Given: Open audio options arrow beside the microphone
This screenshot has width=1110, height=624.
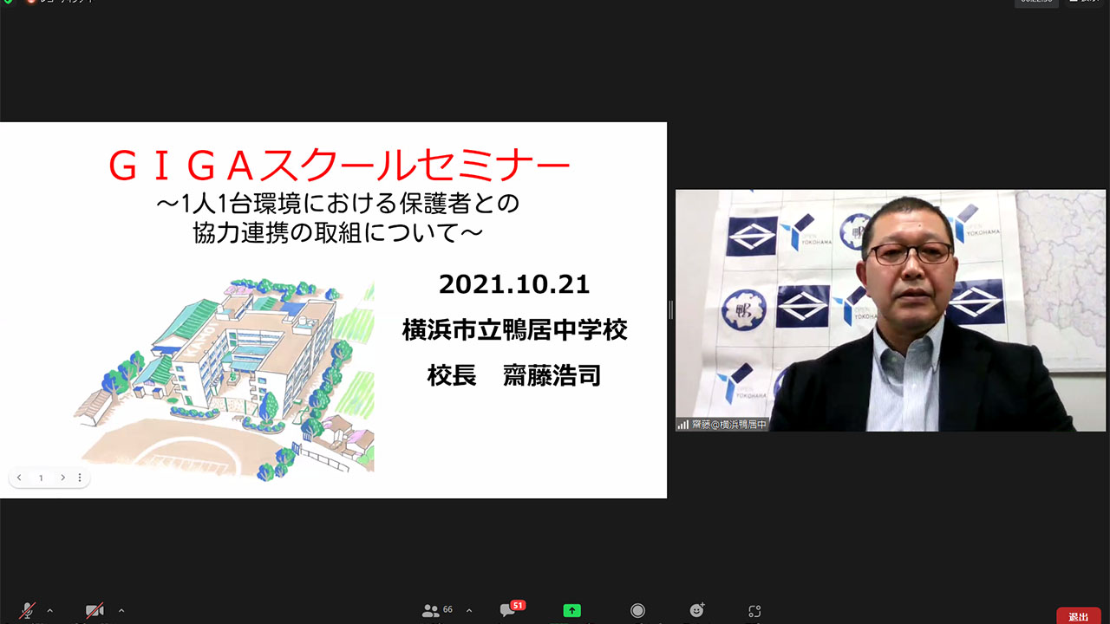Looking at the screenshot, I should tap(49, 610).
